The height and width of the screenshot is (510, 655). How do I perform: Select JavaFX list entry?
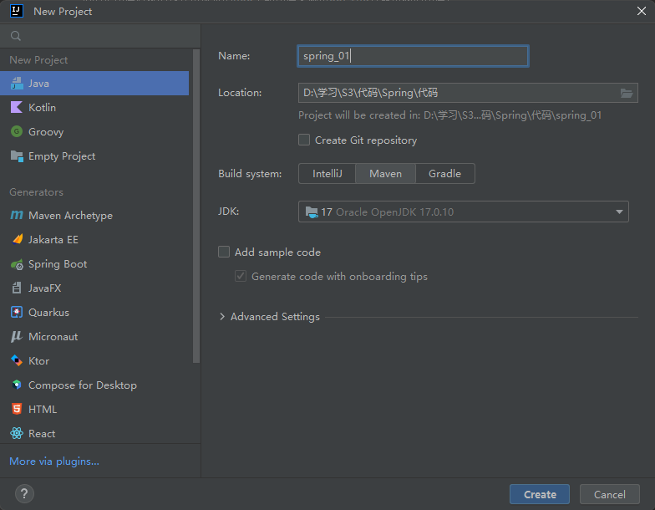pyautogui.click(x=94, y=288)
